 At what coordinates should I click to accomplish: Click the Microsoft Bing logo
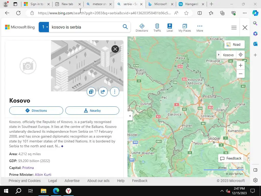coord(20,27)
